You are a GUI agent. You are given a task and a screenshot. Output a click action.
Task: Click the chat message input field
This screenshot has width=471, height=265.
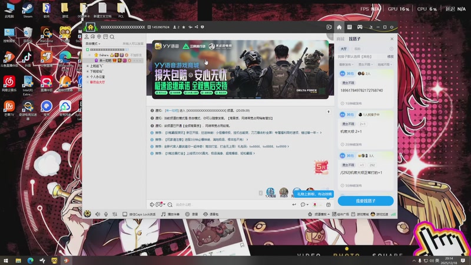(x=231, y=204)
